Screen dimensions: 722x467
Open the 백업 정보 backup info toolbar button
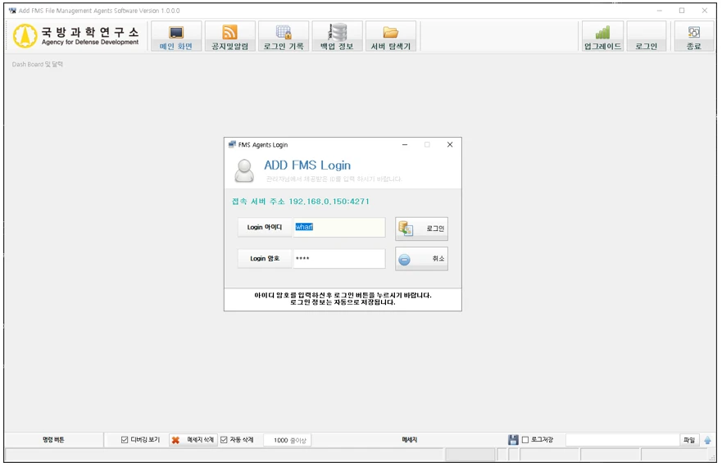pyautogui.click(x=337, y=36)
